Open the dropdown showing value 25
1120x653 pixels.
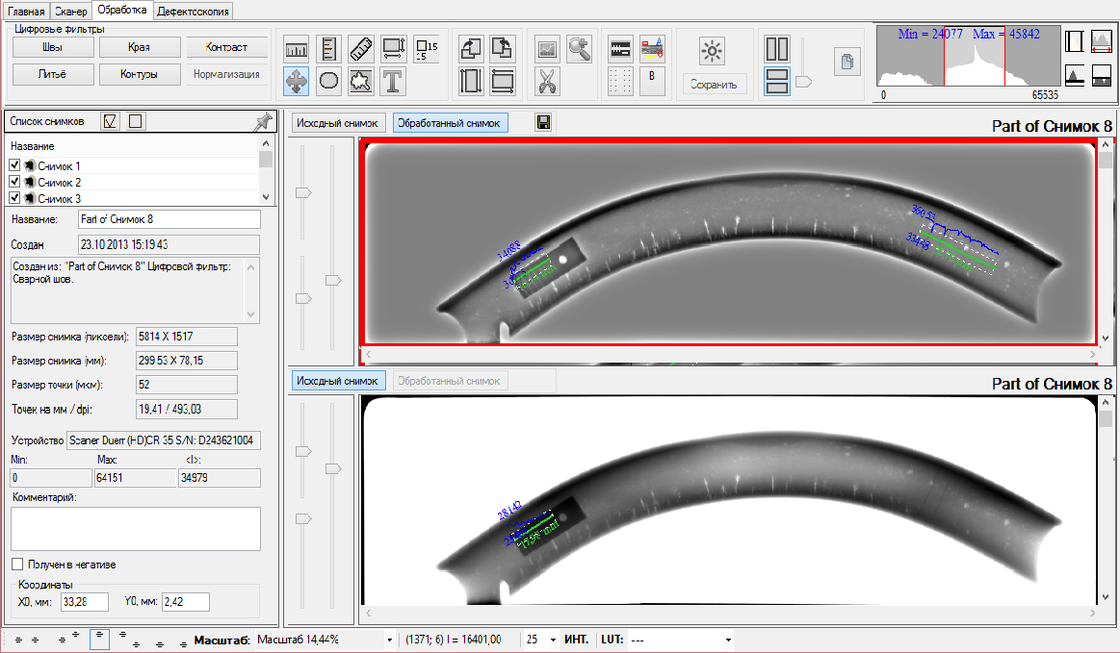552,640
